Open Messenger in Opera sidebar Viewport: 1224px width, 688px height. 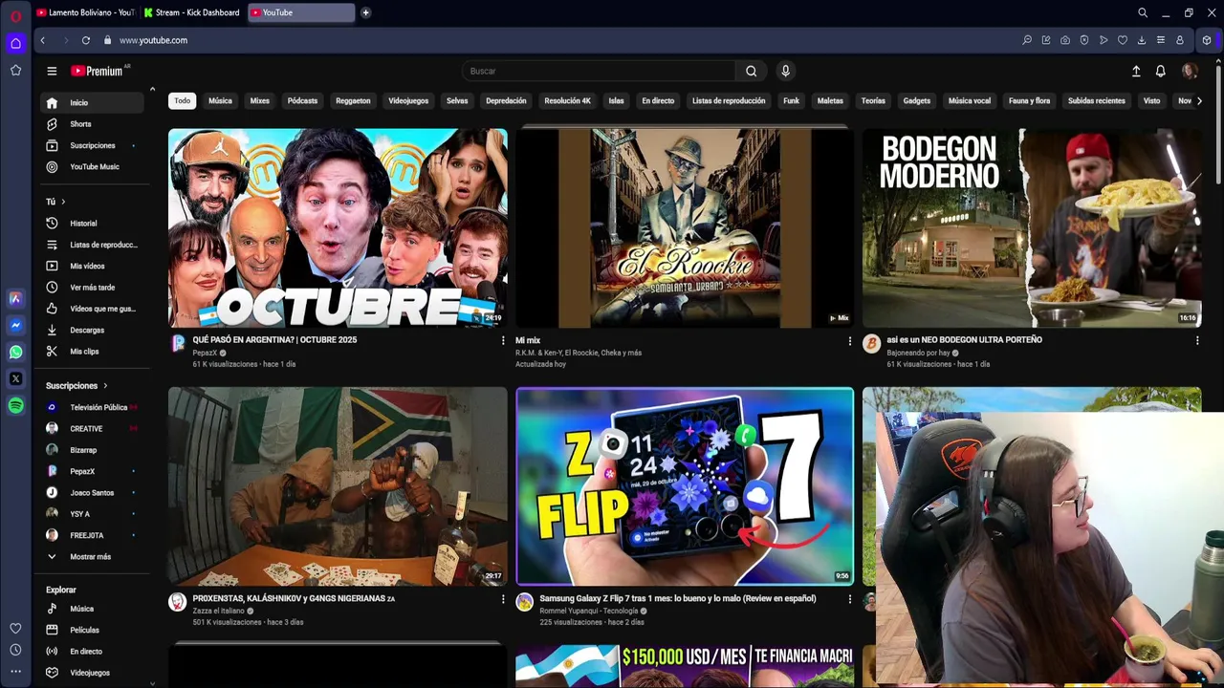(15, 326)
